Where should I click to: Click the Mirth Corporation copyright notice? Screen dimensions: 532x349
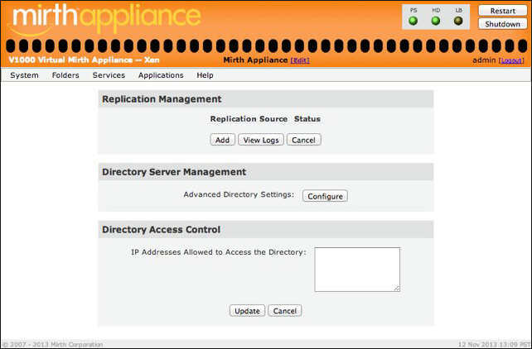click(52, 344)
